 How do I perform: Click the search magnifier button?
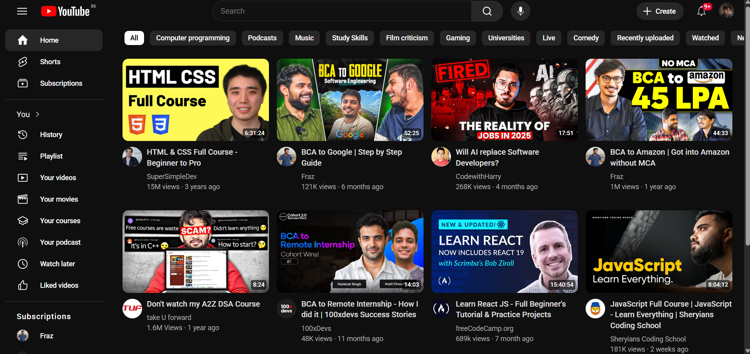pos(487,11)
